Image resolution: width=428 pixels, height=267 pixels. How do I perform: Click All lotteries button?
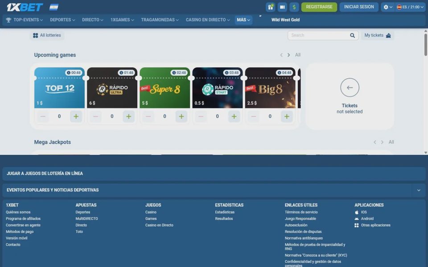(47, 36)
